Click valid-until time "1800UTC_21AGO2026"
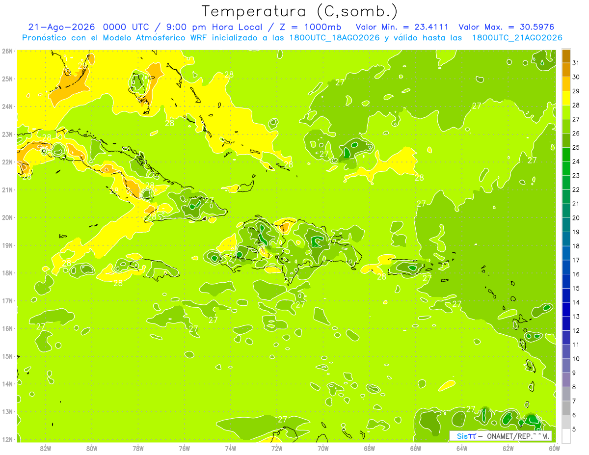589x455 pixels. pos(517,38)
